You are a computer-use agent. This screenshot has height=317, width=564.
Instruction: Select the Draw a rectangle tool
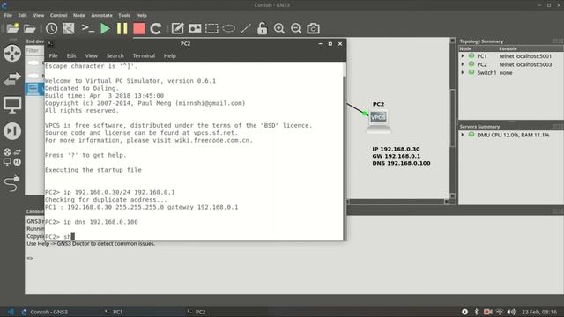[211, 28]
